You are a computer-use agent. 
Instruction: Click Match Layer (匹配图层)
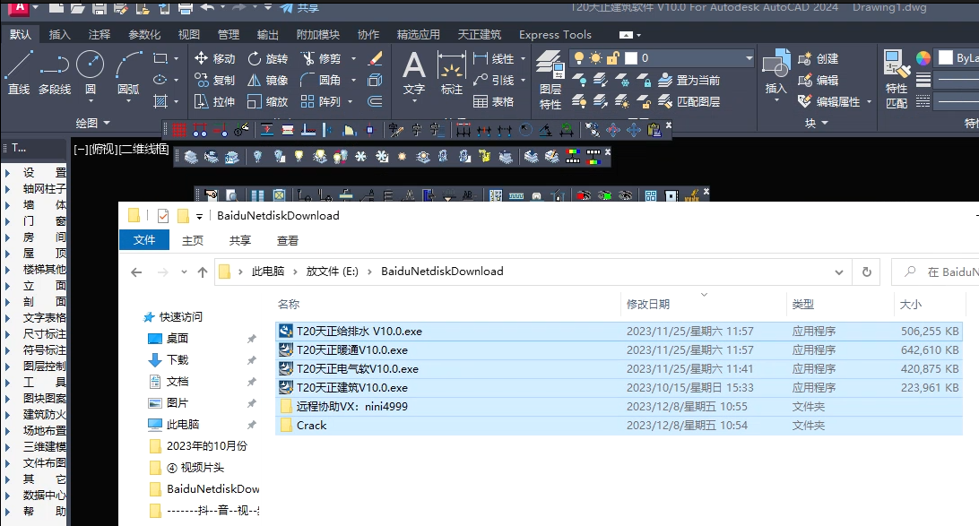point(689,101)
